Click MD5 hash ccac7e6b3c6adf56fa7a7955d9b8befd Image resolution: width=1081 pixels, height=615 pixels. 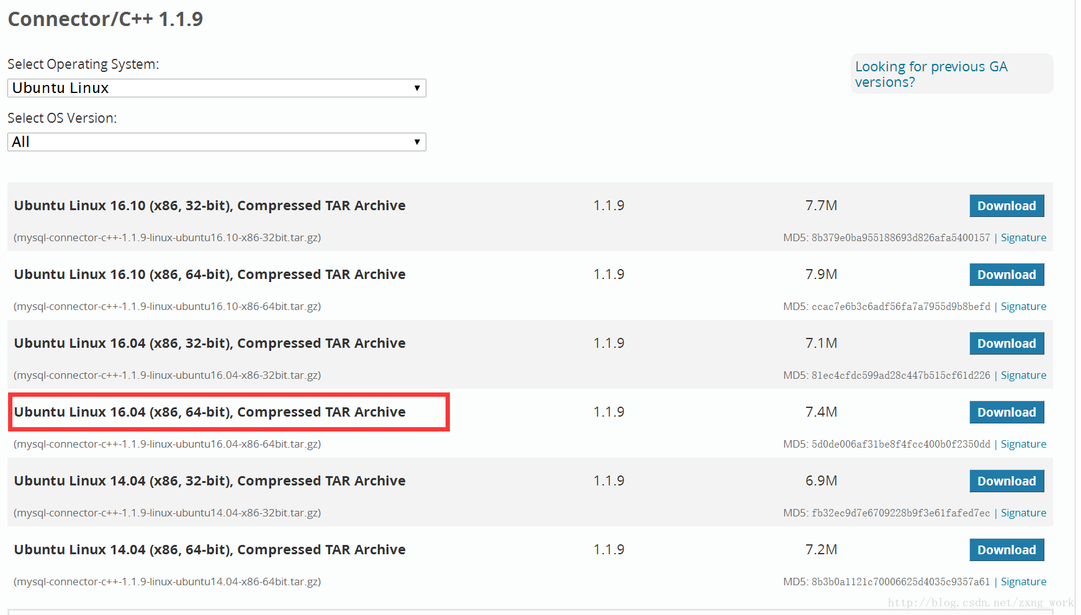(901, 306)
